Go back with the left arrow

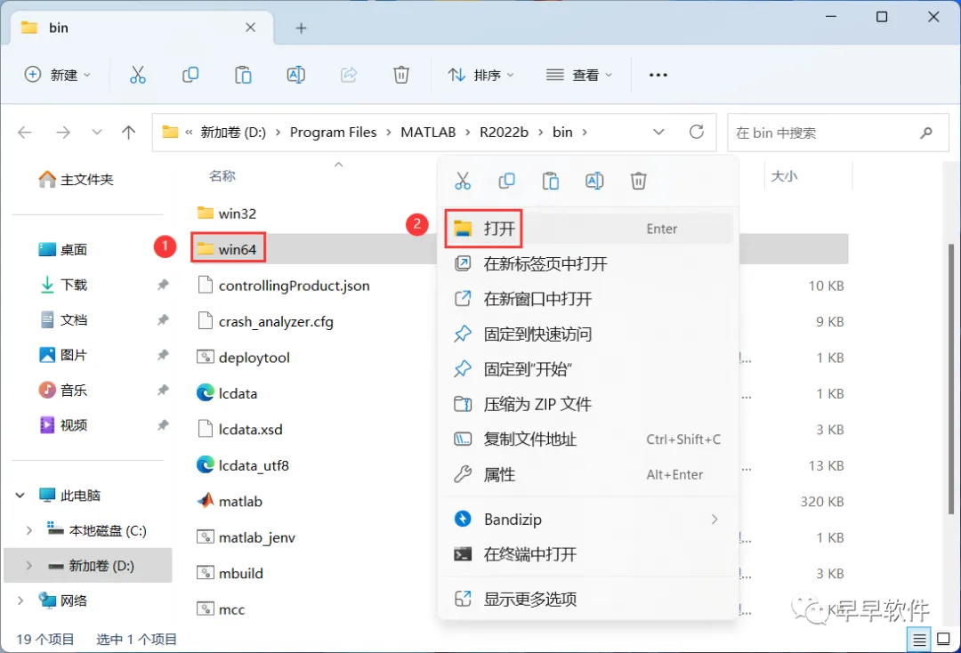[25, 133]
